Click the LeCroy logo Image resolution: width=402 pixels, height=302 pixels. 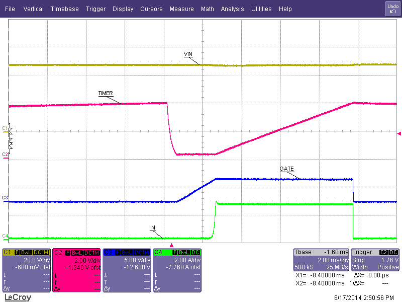[x=18, y=297]
